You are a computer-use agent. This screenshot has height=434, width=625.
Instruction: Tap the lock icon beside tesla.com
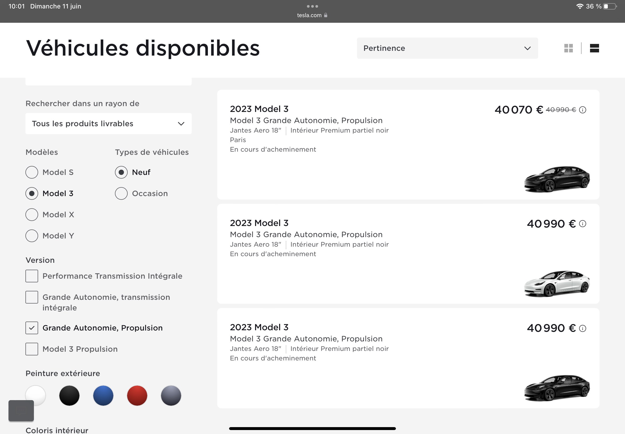(x=325, y=15)
